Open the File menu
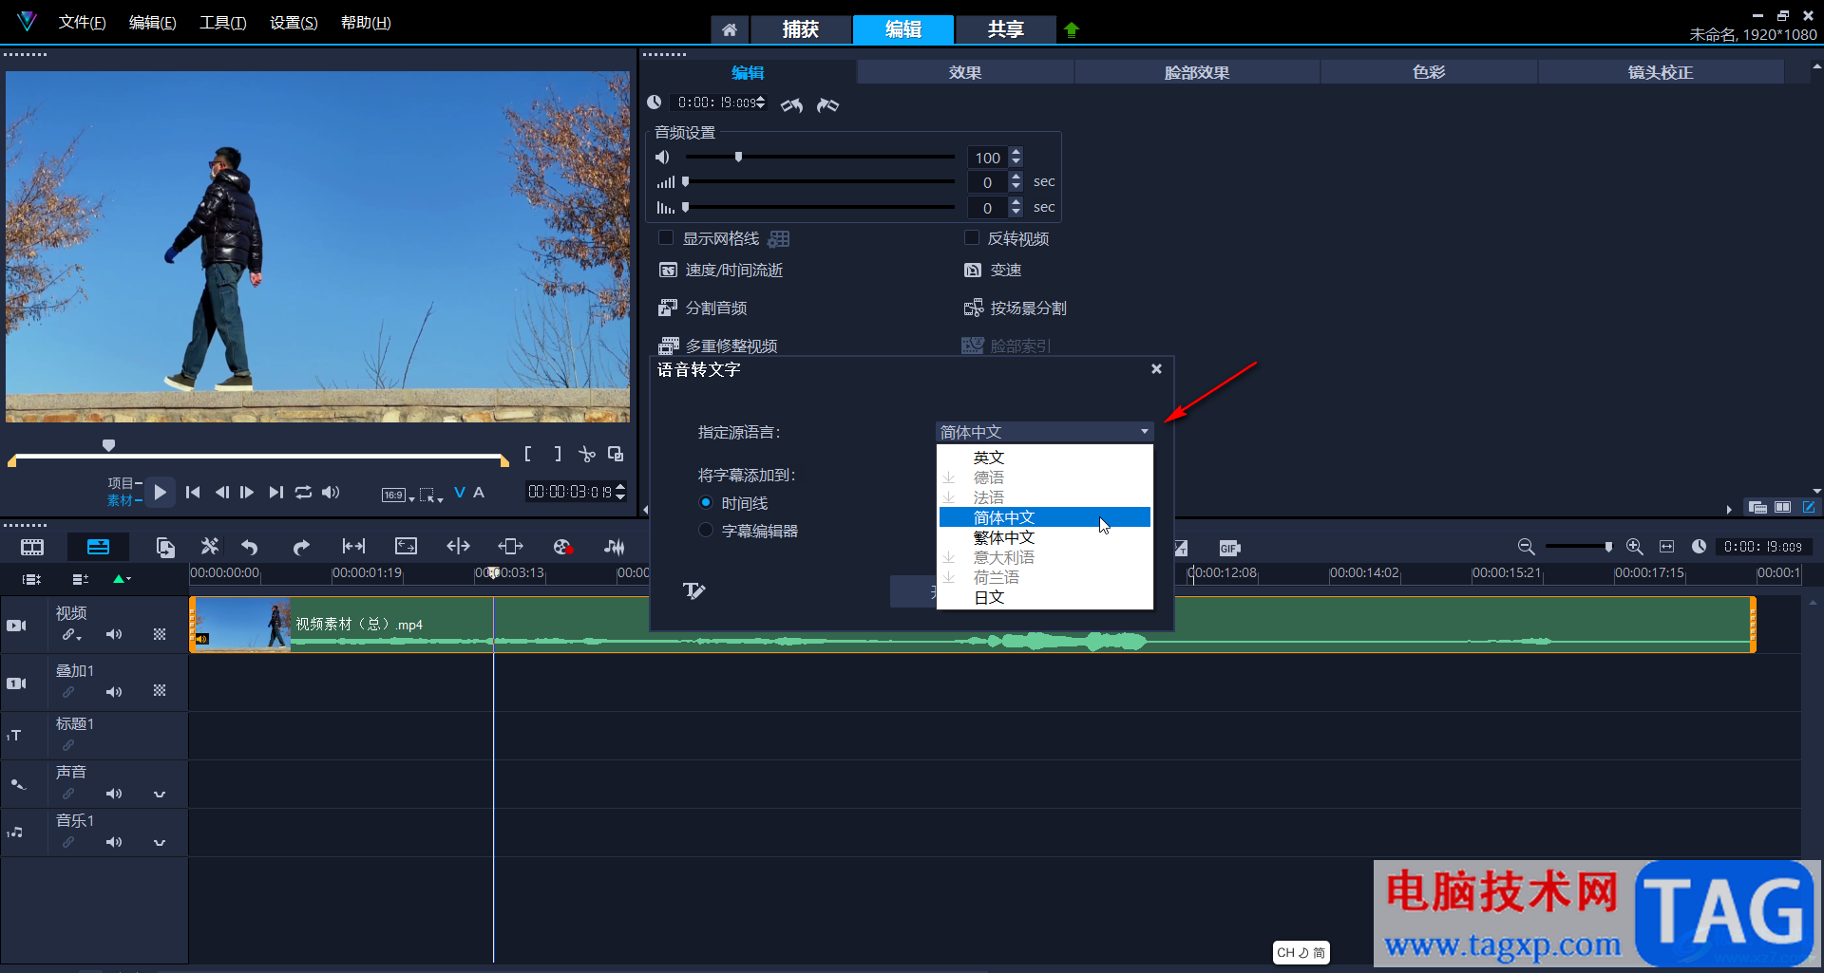The image size is (1824, 973). pos(82,23)
